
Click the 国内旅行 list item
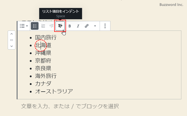(46, 37)
